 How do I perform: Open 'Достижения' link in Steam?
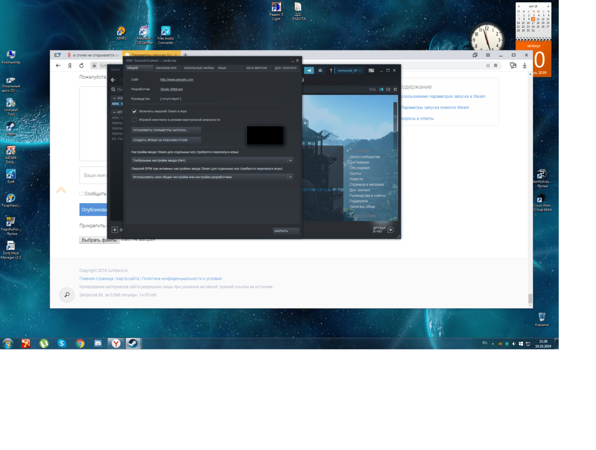[359, 163]
